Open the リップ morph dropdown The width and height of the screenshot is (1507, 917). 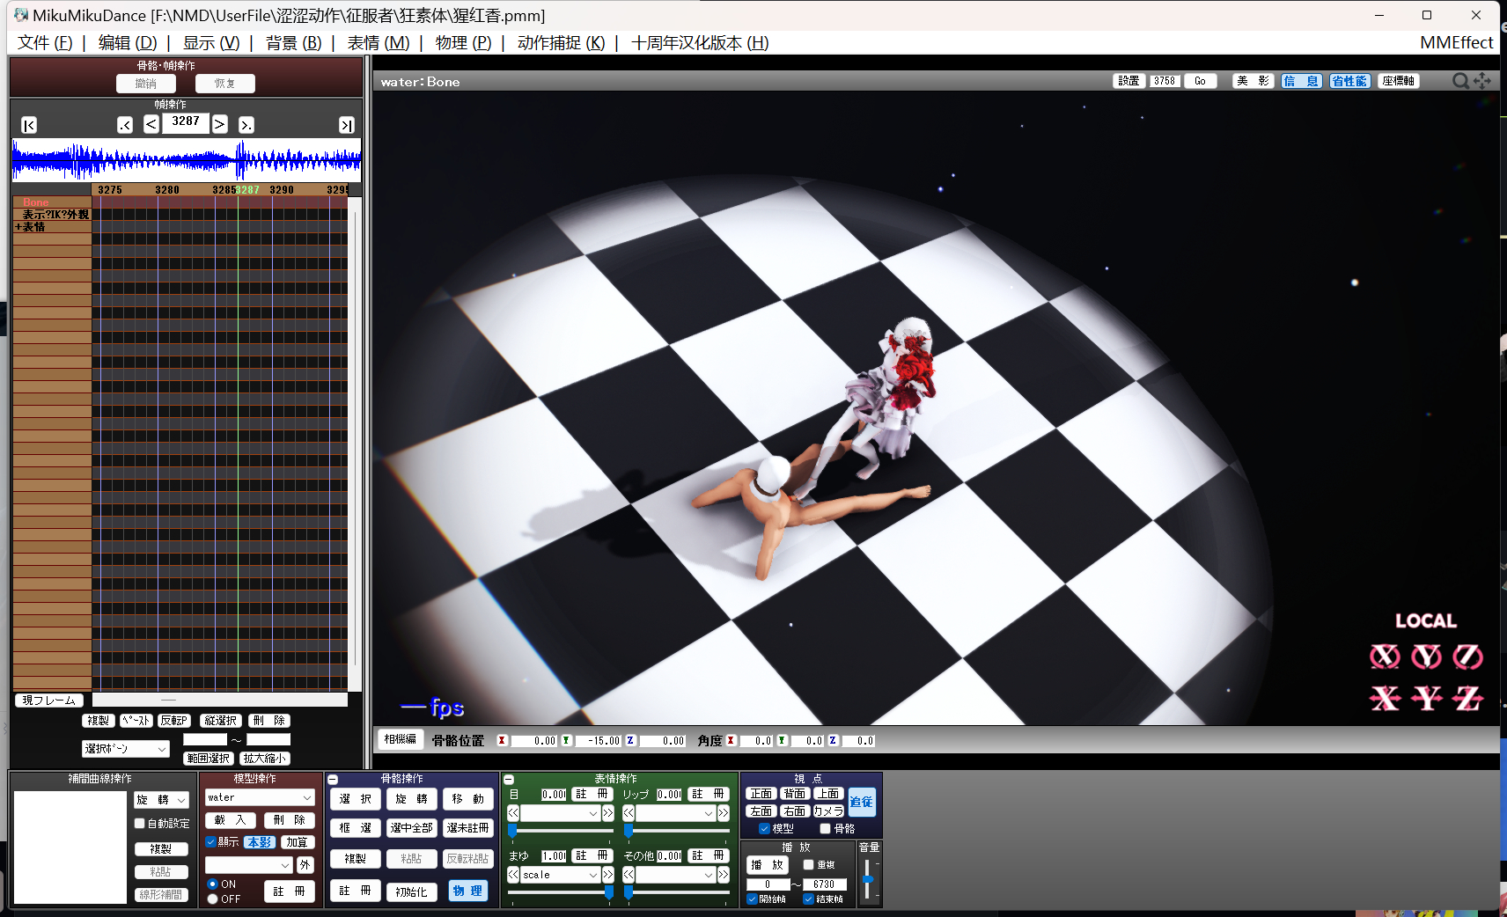pyautogui.click(x=676, y=813)
